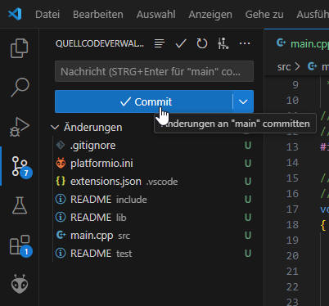This screenshot has height=306, width=329.
Task: Collapse the Änderungen section
Action: click(x=55, y=128)
